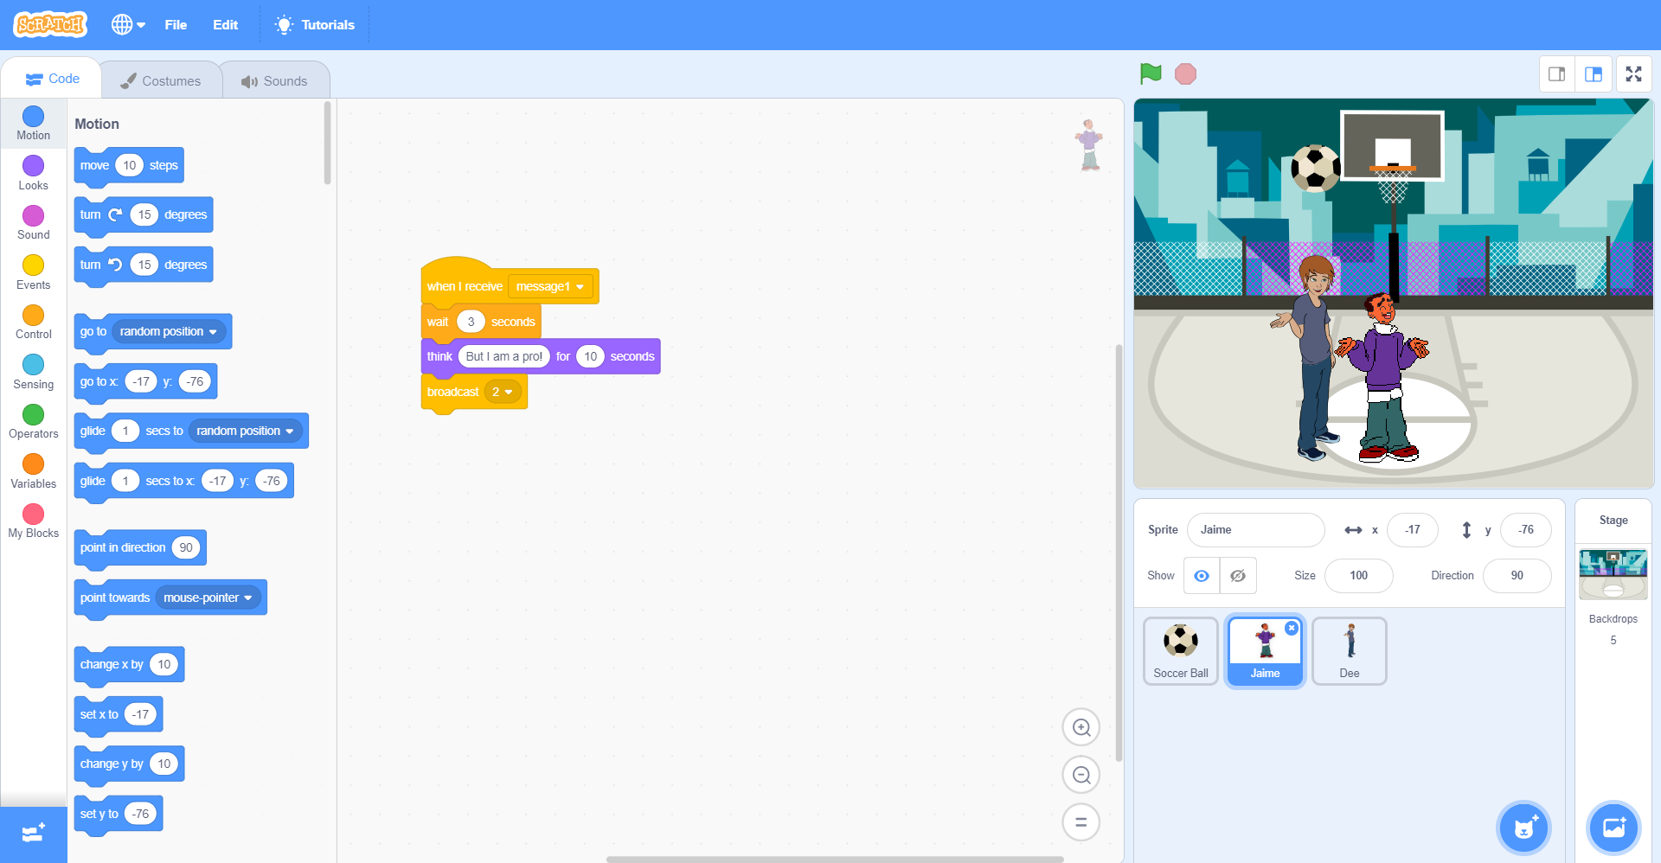Screen dimensions: 1661x863
Task: Select the Soccer Ball sprite
Action: click(x=1181, y=651)
